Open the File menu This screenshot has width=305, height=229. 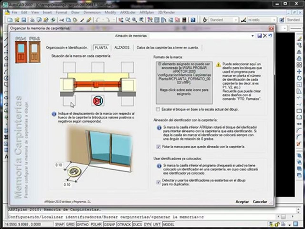coord(14,12)
